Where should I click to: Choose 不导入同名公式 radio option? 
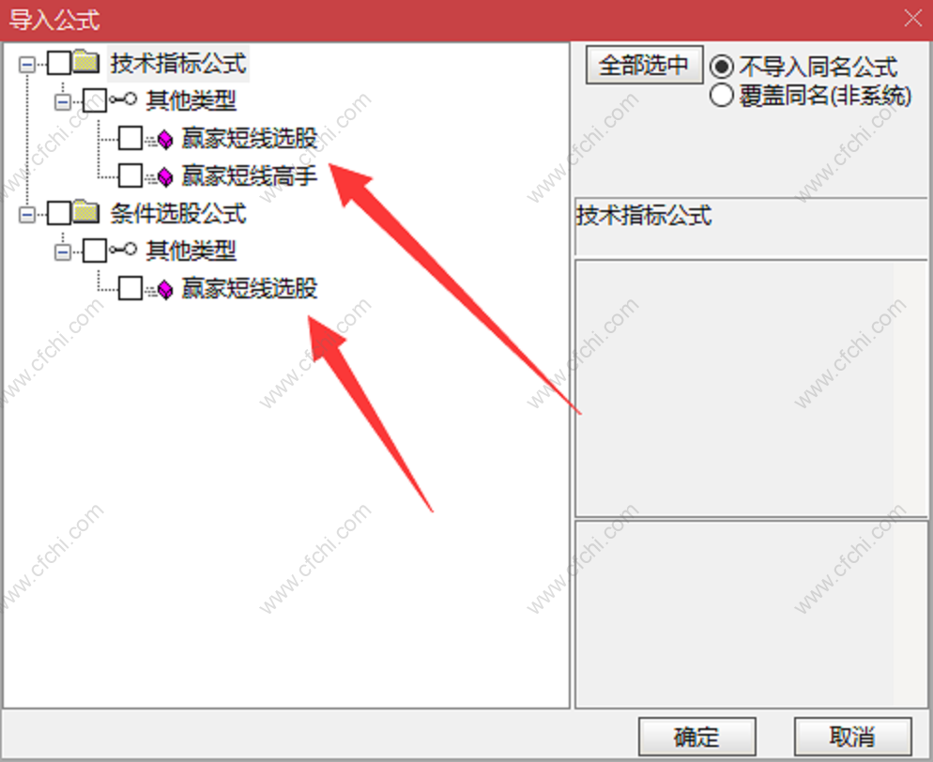pyautogui.click(x=721, y=66)
